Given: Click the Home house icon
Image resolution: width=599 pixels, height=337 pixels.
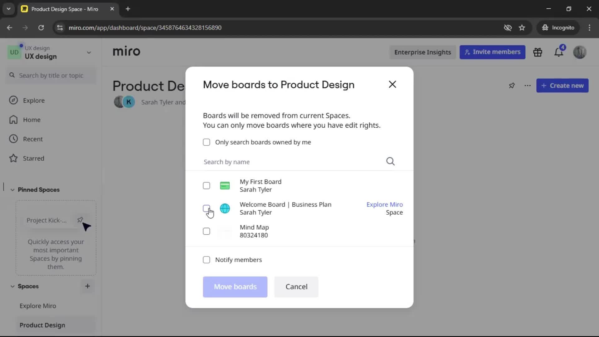Looking at the screenshot, I should [x=13, y=120].
